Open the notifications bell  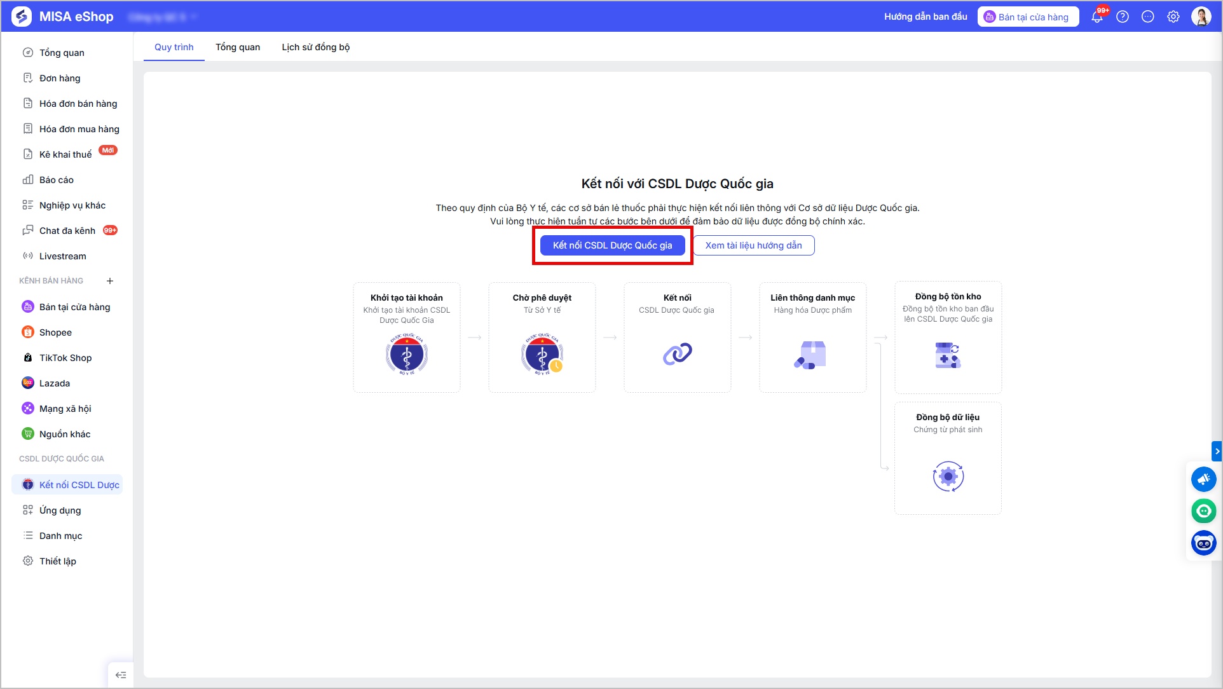coord(1097,17)
